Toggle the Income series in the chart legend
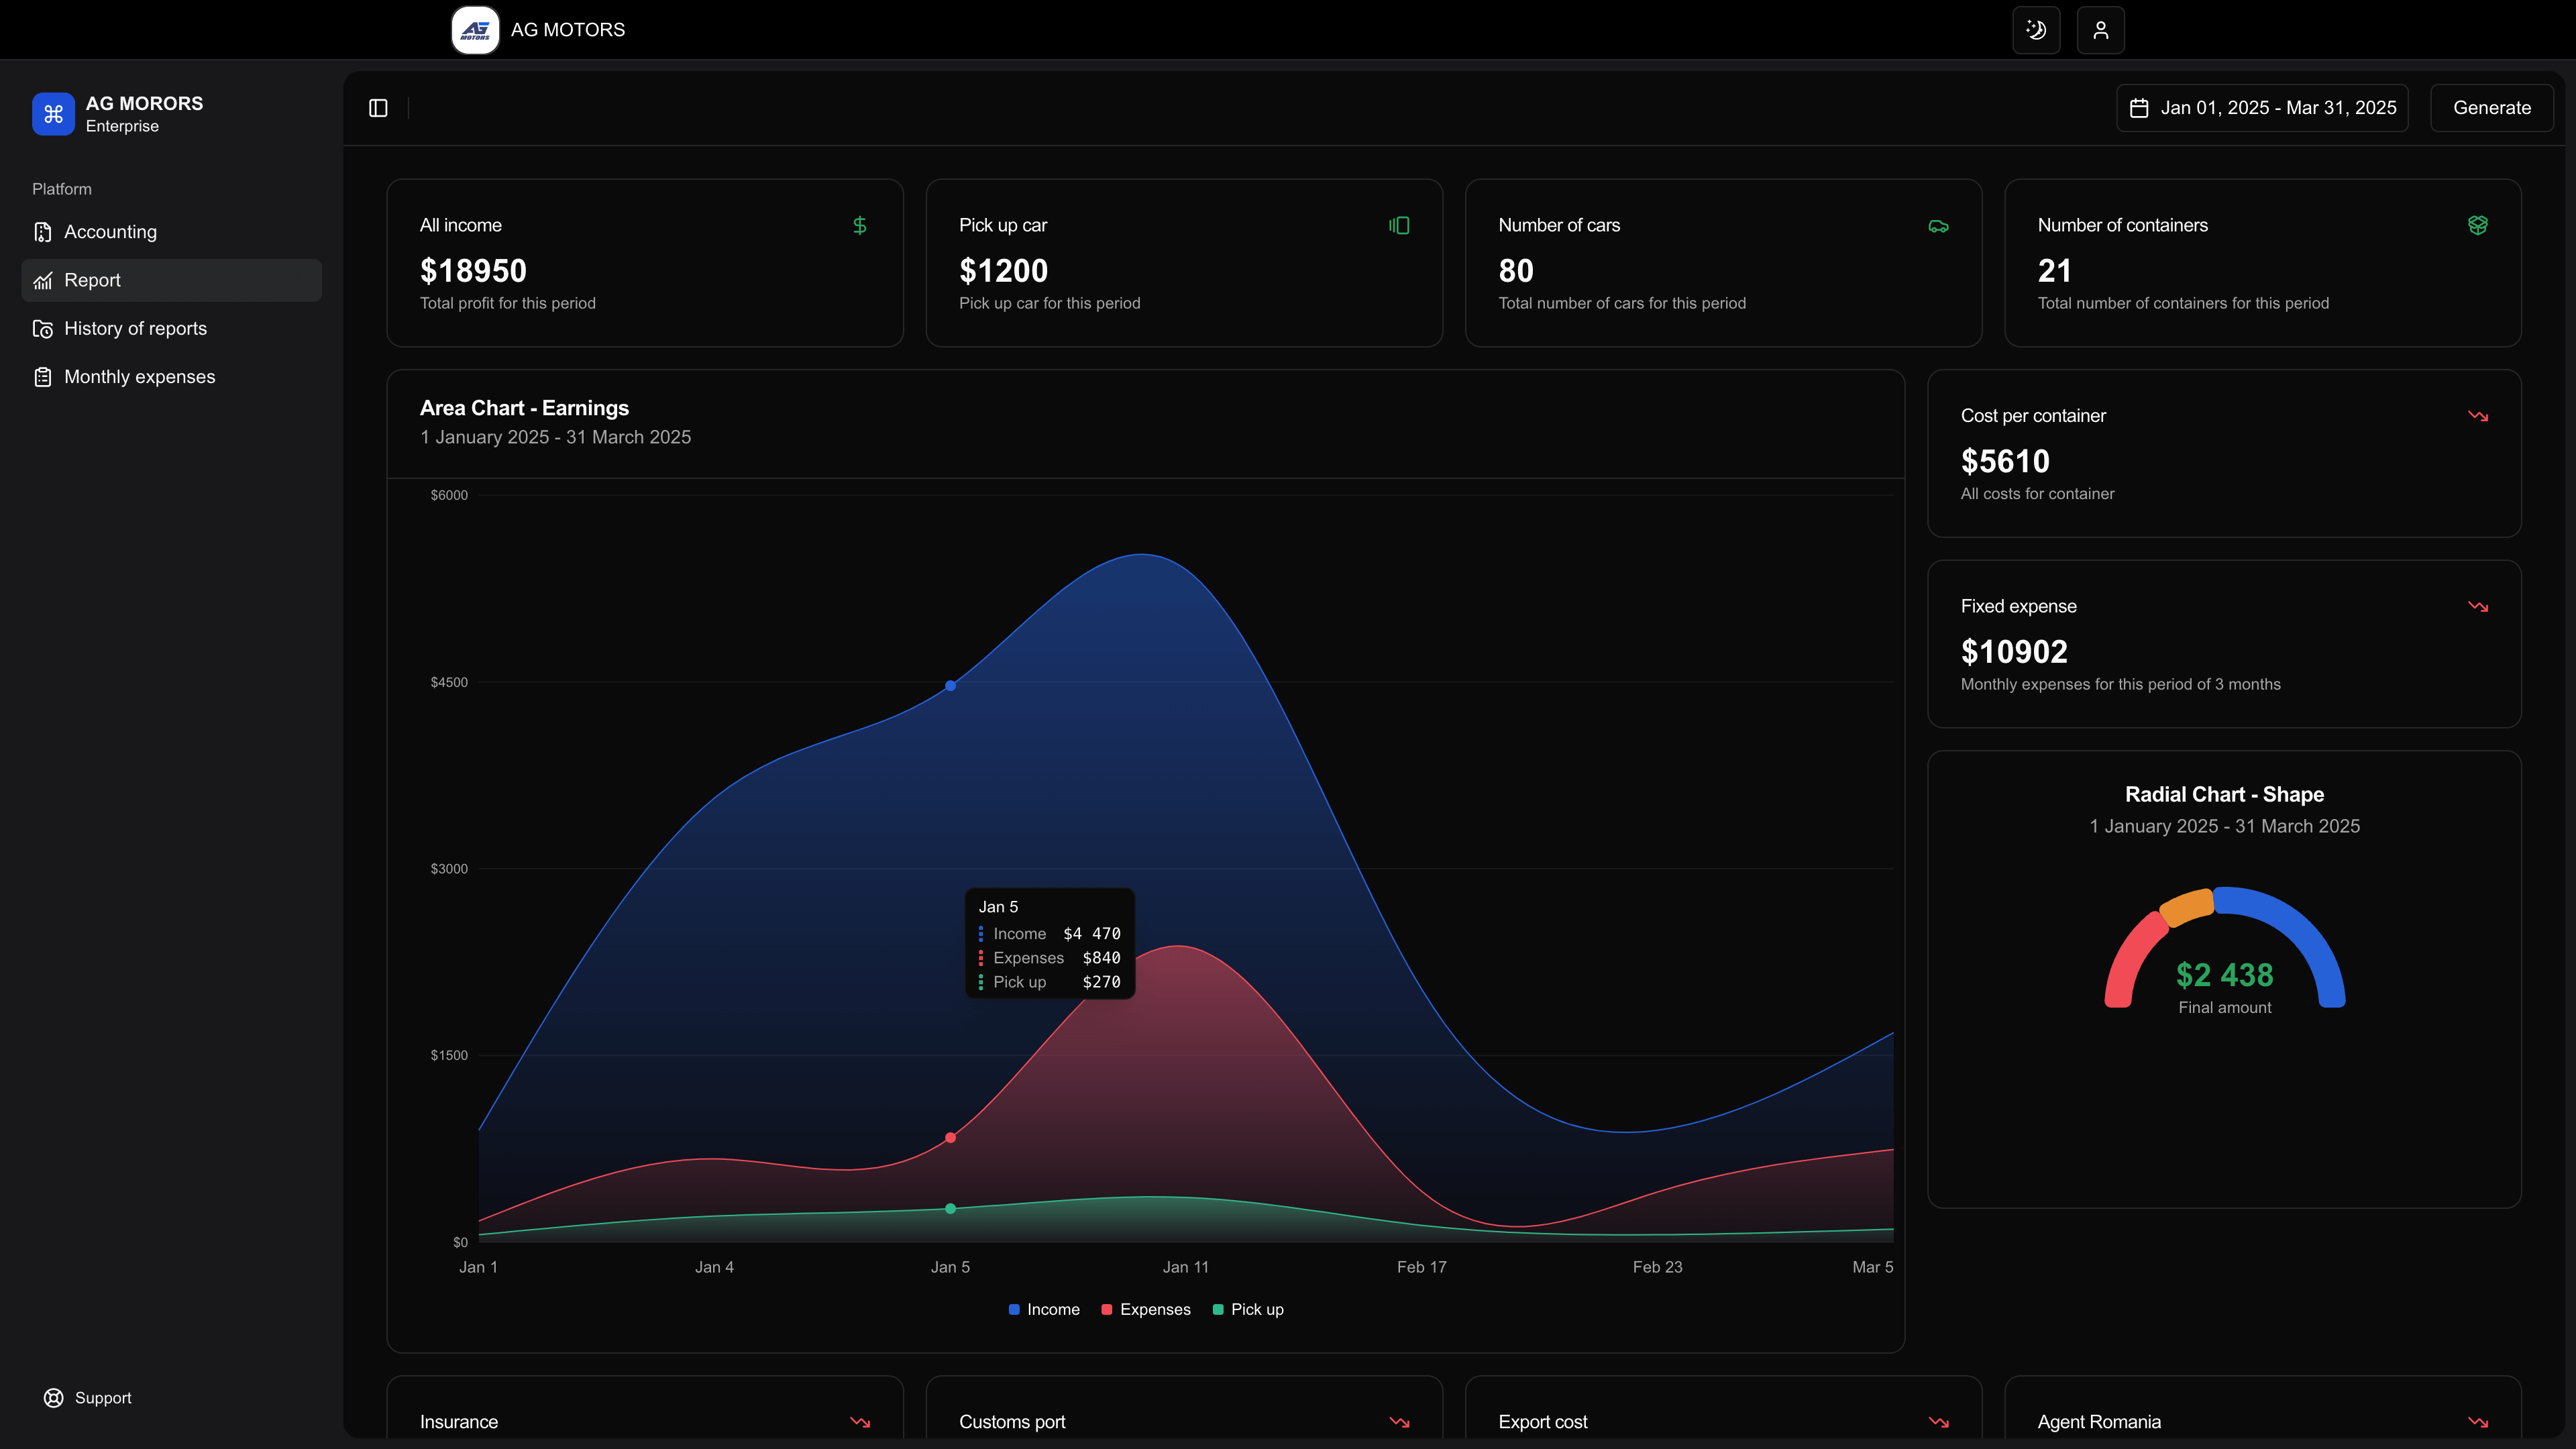 (x=1044, y=1309)
